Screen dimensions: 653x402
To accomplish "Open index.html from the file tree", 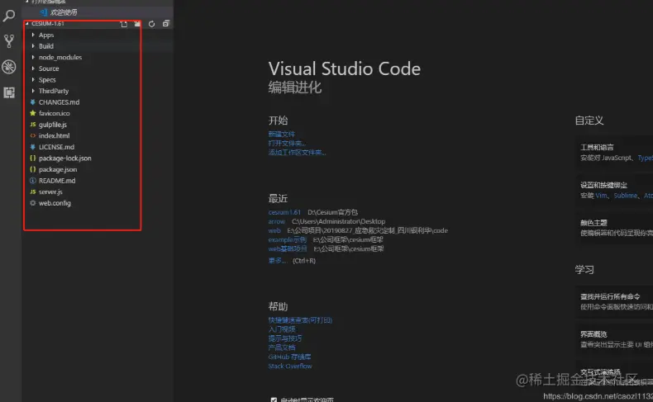I will [54, 135].
